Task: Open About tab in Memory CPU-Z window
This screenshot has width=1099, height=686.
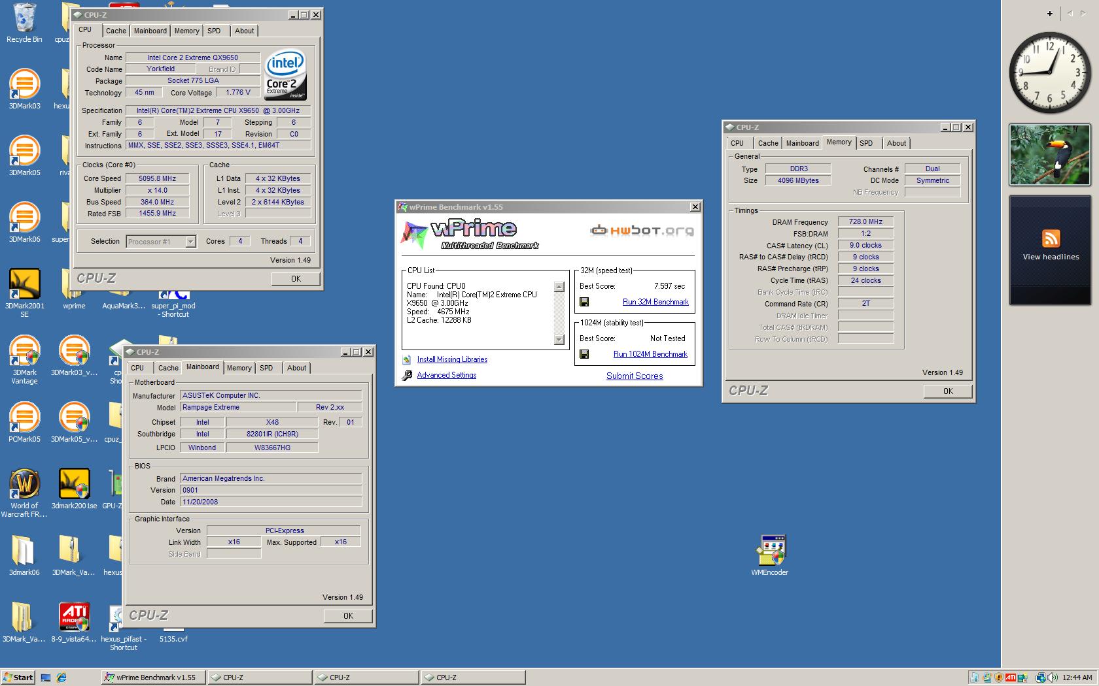Action: coord(896,143)
